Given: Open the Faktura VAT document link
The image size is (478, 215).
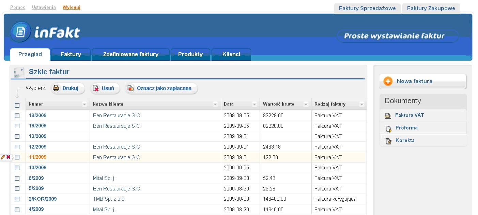Looking at the screenshot, I should point(410,115).
